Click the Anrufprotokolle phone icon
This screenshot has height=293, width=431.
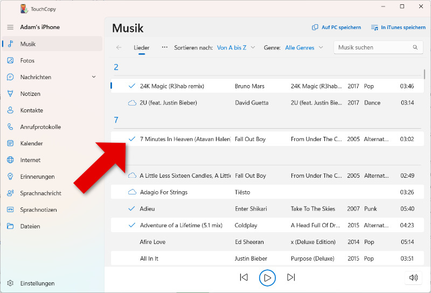[10, 127]
